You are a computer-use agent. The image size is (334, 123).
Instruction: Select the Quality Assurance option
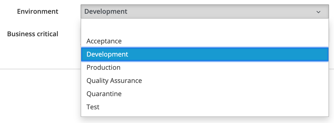(x=205, y=81)
